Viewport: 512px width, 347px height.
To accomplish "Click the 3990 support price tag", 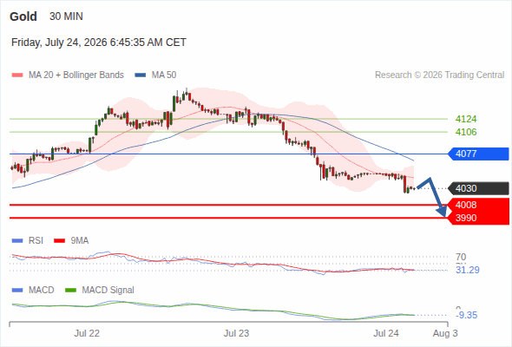I will [x=478, y=218].
